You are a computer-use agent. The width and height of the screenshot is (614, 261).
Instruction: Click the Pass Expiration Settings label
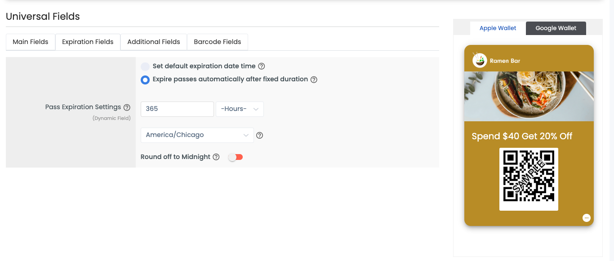(x=83, y=107)
